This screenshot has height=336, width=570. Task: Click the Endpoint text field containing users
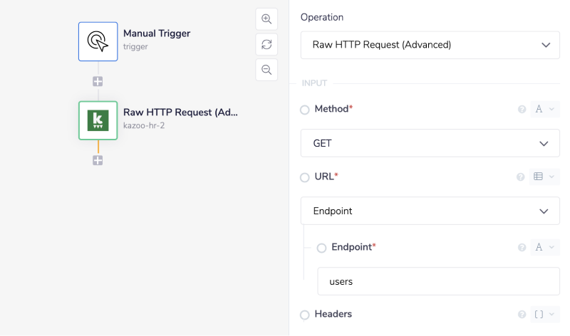[x=438, y=281]
